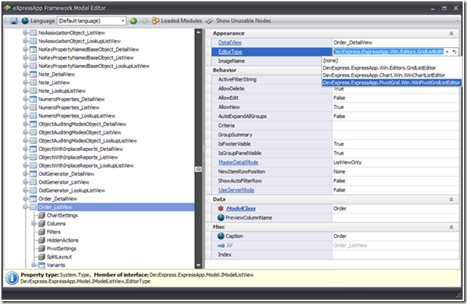Expand the Order_DetailView tree node

[x=25, y=199]
